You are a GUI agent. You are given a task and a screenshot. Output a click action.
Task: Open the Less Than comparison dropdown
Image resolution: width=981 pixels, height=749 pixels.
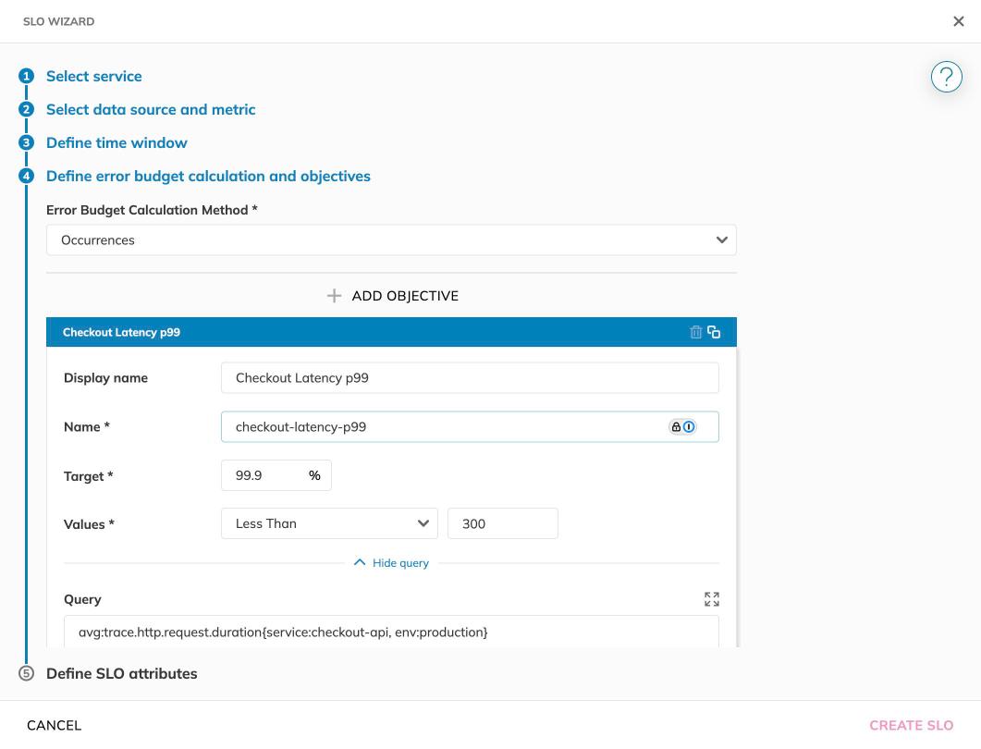(x=330, y=523)
